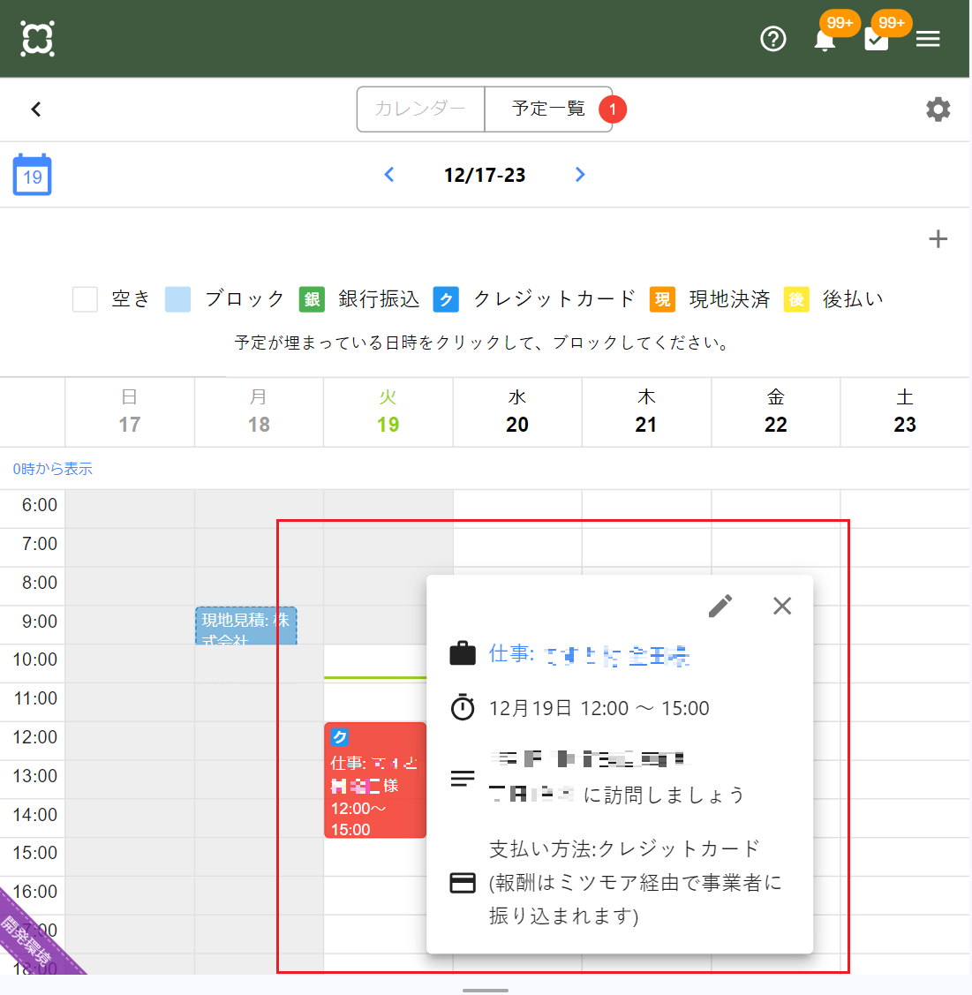Toggle the 銀行振込 payment legend badge
Viewport: 972px width, 995px height.
point(311,299)
